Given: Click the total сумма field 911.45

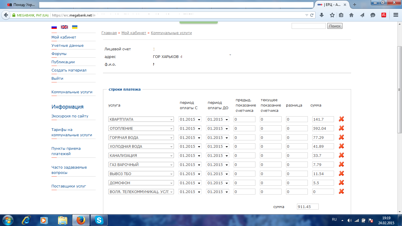Looking at the screenshot, I should pyautogui.click(x=308, y=207).
